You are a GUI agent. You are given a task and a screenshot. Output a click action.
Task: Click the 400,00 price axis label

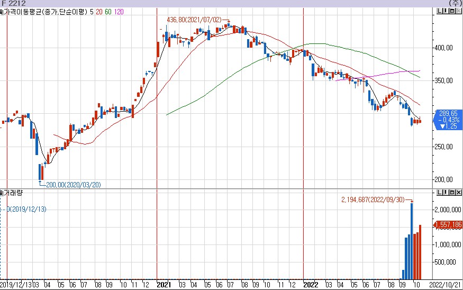[x=443, y=48]
